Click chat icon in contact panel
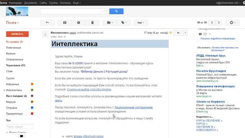 click(x=200, y=34)
